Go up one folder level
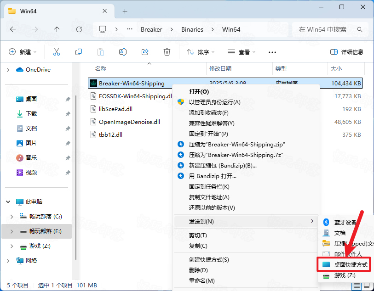Image resolution: width=374 pixels, height=291 pixels. coord(57,29)
